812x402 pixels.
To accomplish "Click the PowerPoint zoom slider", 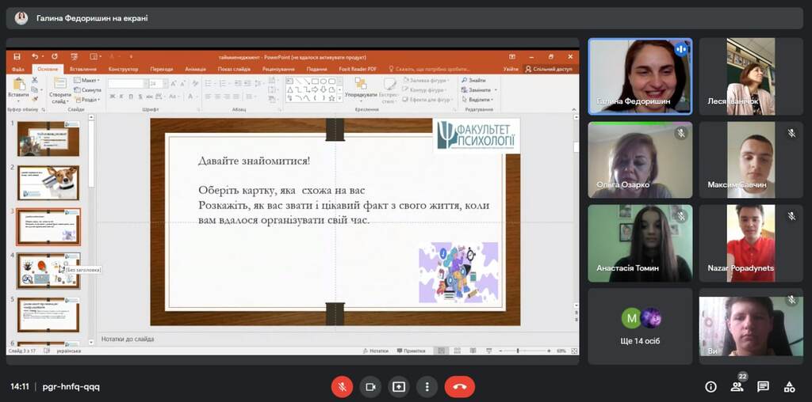I will pyautogui.click(x=518, y=351).
